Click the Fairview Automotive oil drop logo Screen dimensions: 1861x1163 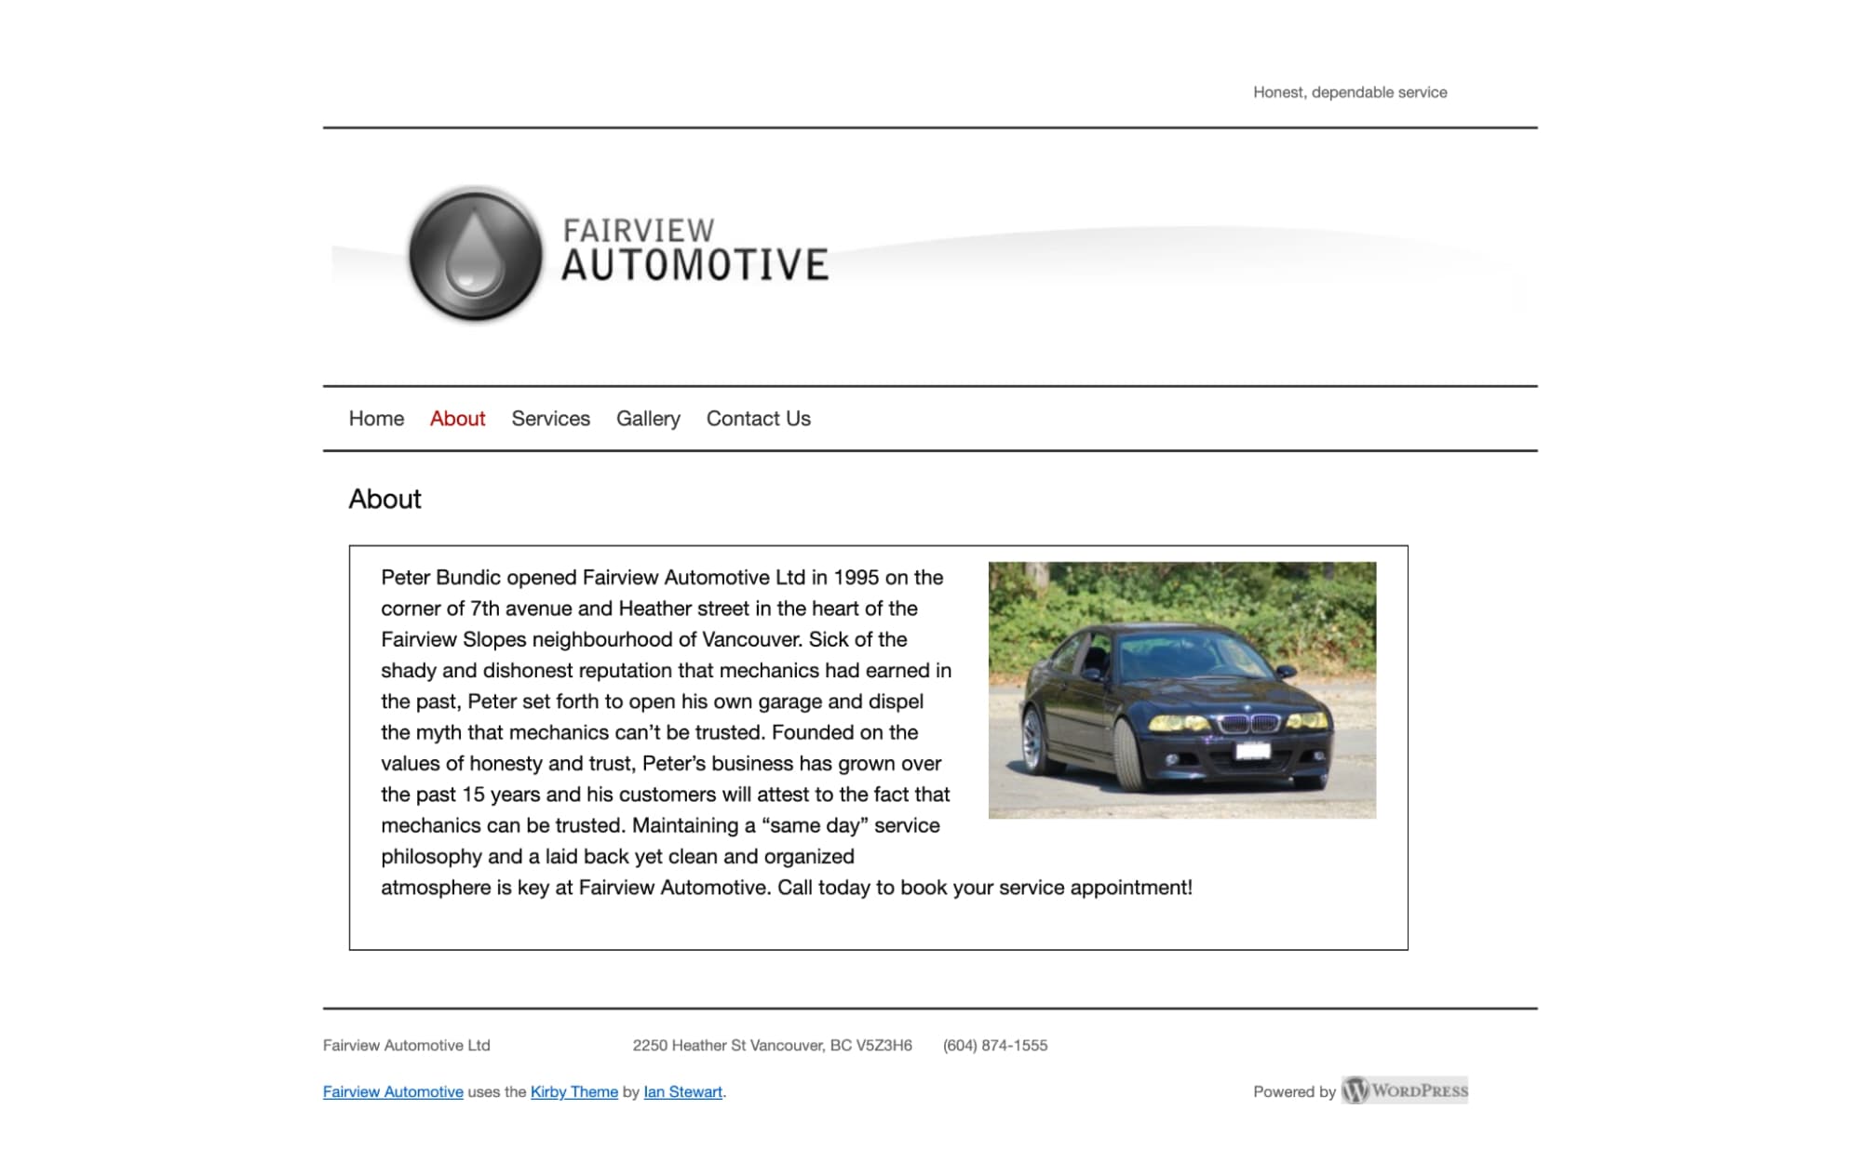(475, 254)
